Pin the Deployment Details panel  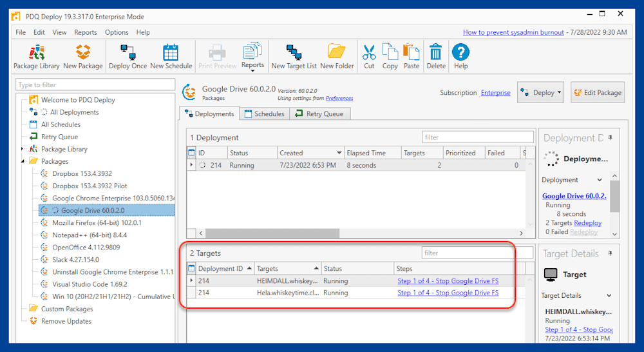[611, 138]
